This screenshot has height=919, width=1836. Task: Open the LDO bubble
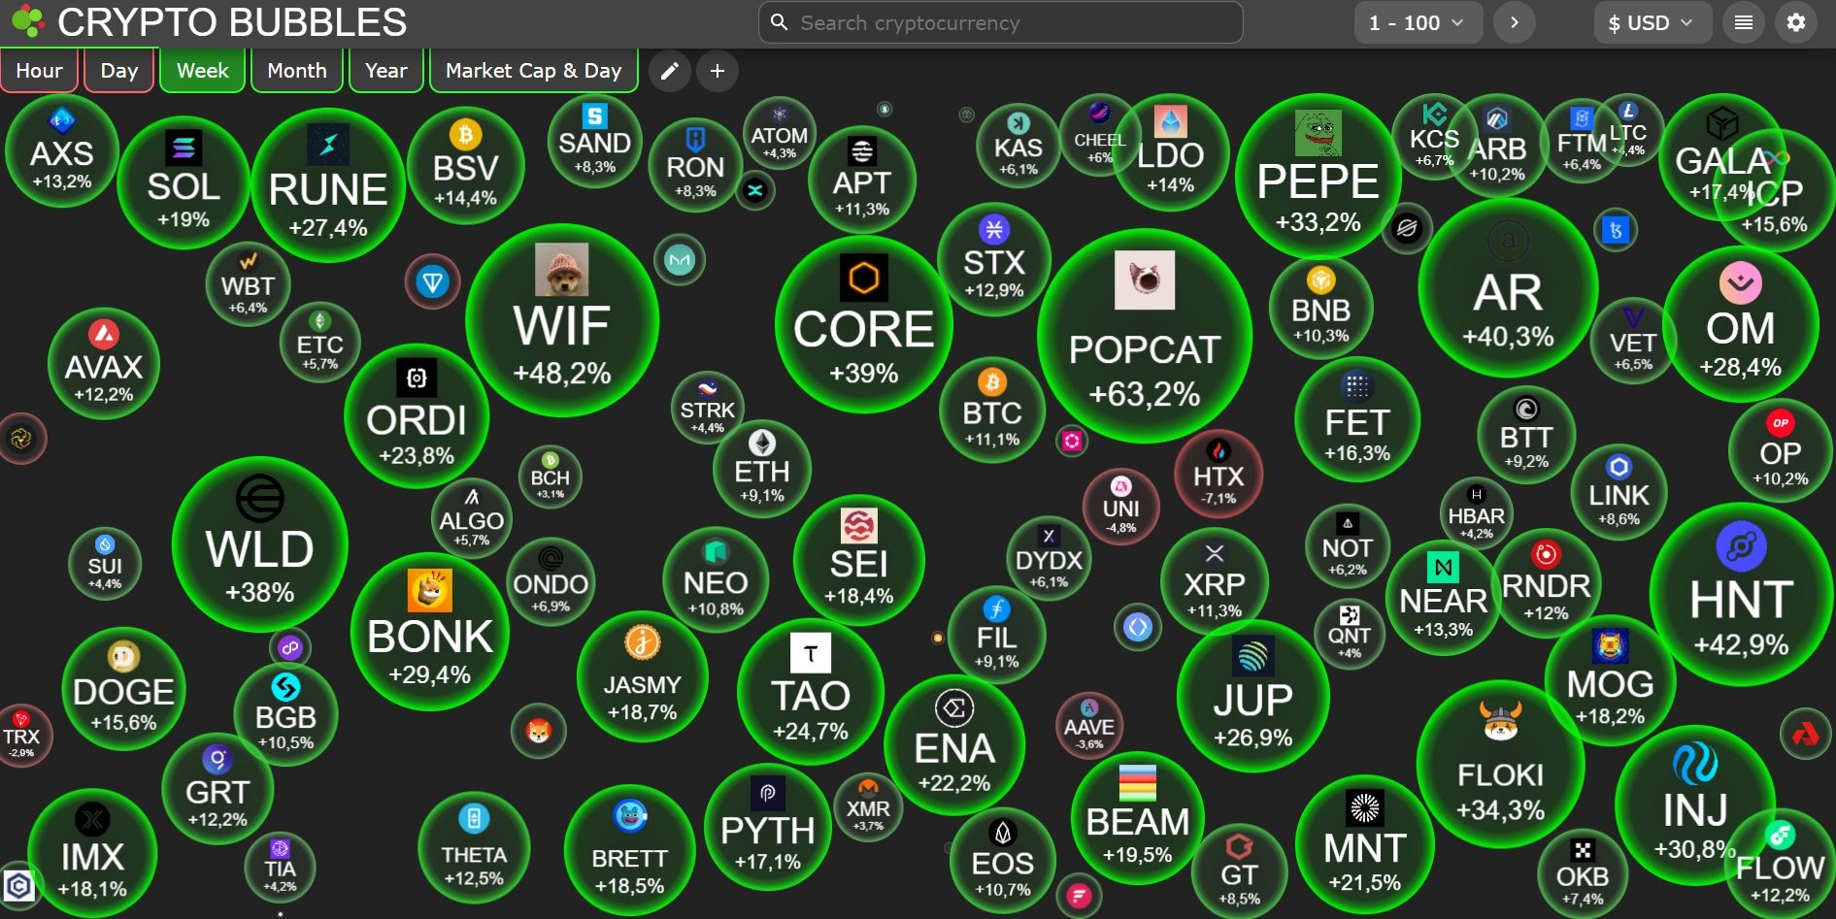(x=1170, y=152)
